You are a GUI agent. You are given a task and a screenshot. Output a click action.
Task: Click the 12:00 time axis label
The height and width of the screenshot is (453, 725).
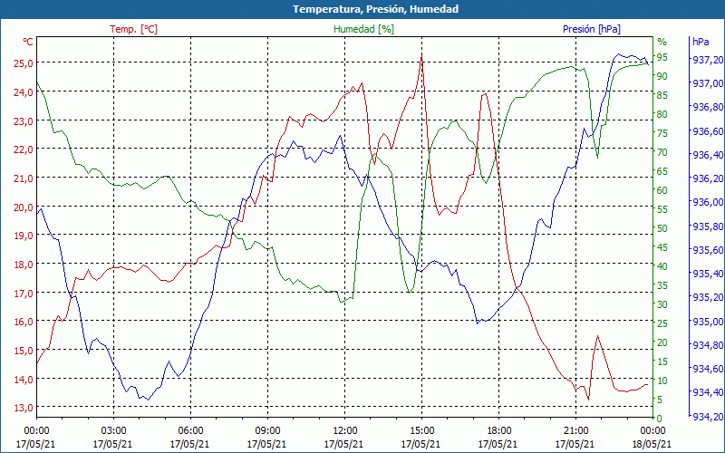(344, 431)
